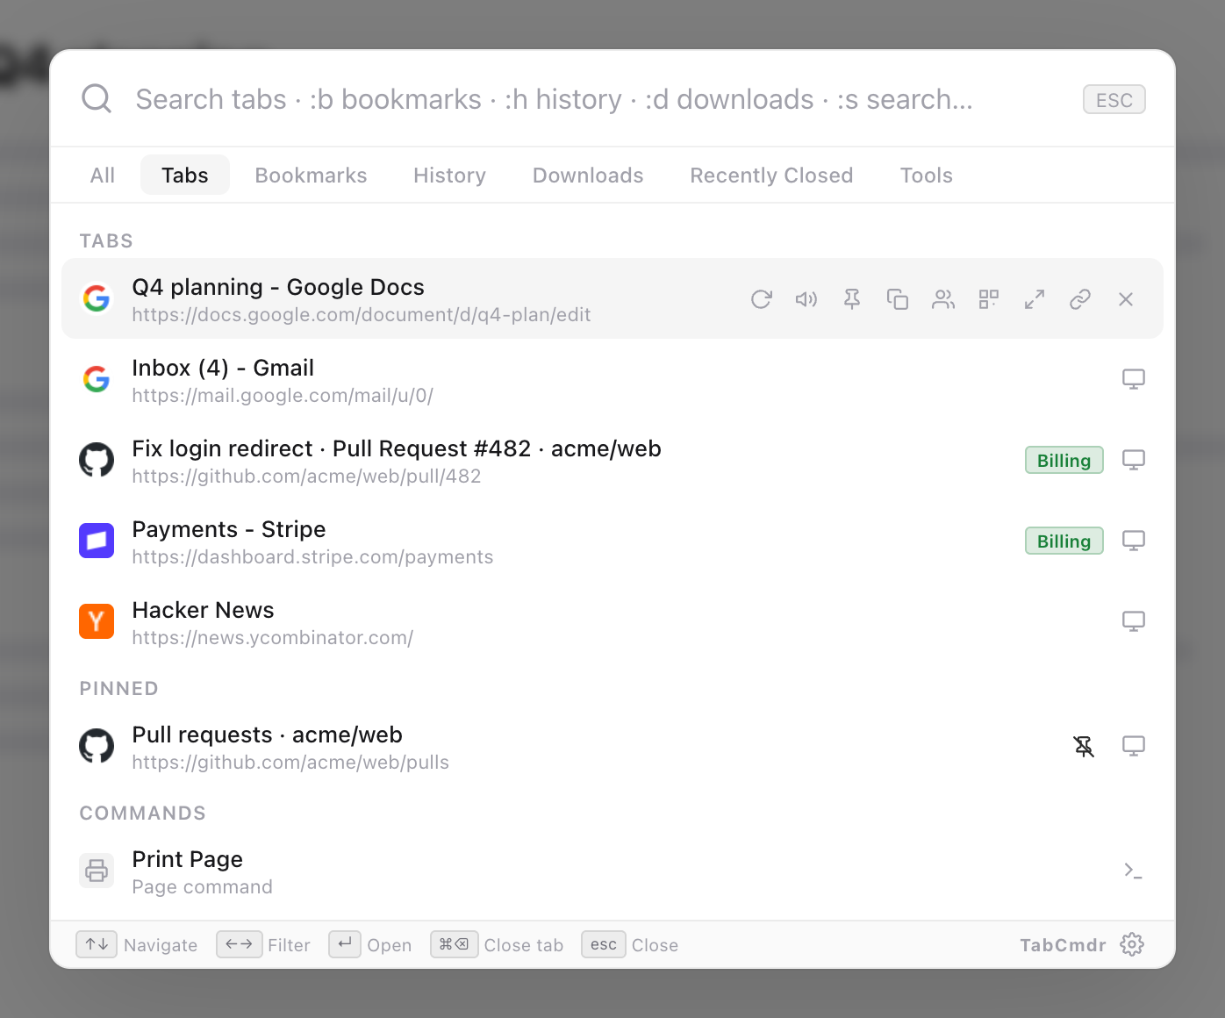This screenshot has width=1225, height=1018.
Task: Click the Billing tag on Fix login redirect row
Action: tap(1064, 460)
